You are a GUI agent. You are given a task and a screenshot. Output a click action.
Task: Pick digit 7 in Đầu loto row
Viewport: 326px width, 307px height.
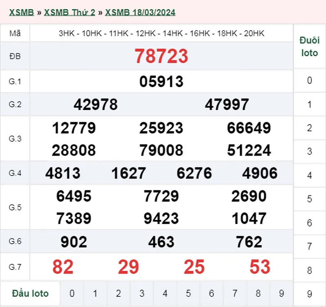(x=235, y=294)
